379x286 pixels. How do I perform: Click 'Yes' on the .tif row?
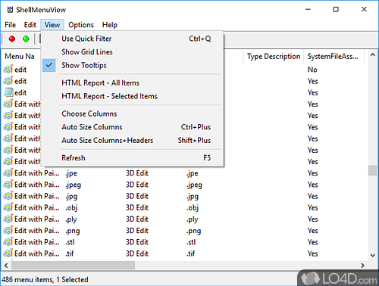pyautogui.click(x=313, y=253)
